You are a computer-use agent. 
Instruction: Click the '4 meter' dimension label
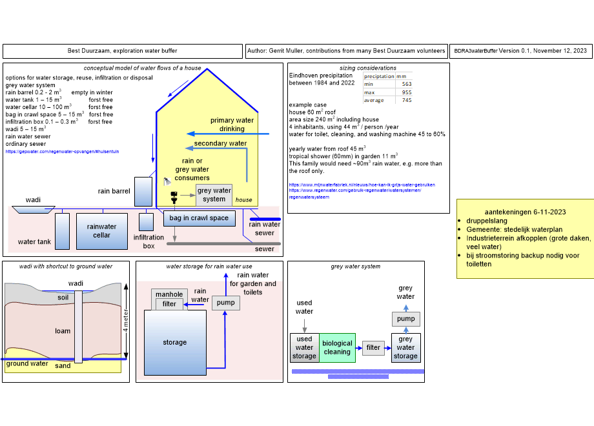click(x=126, y=320)
